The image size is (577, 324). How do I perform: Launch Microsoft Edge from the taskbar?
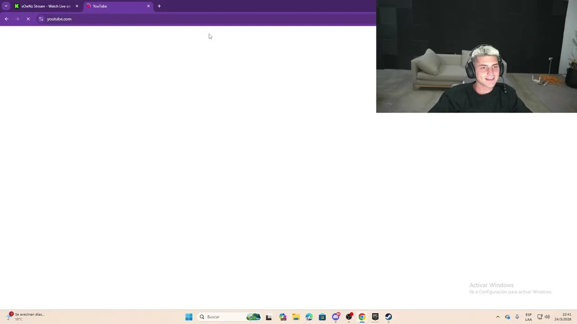coord(309,317)
